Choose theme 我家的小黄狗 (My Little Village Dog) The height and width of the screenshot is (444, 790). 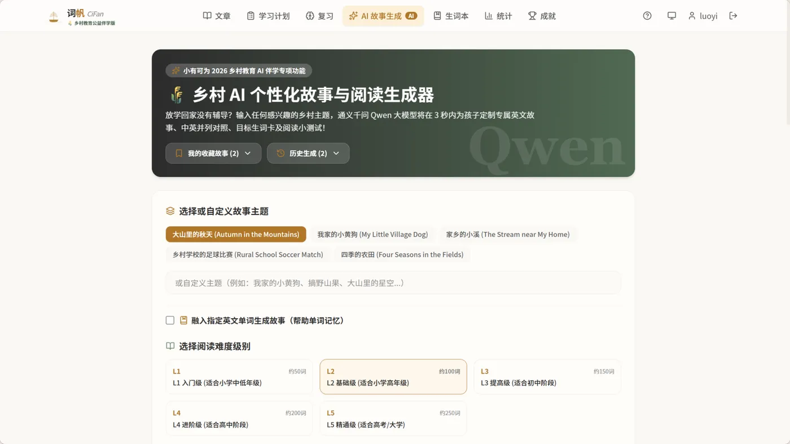(x=372, y=234)
